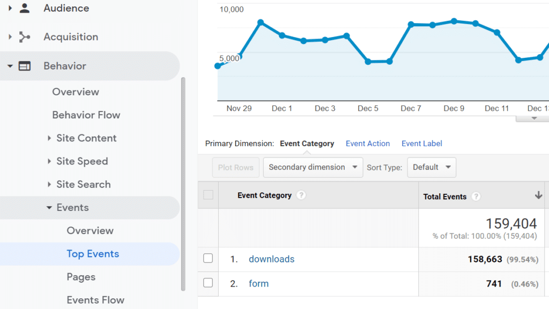Open the Secondary dimension dropdown
The height and width of the screenshot is (309, 549).
coord(313,167)
